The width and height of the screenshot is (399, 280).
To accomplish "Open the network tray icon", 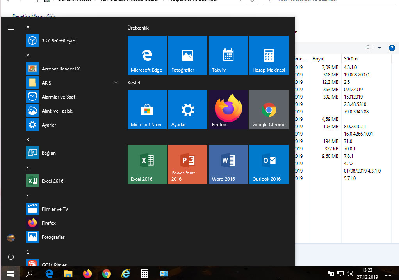I will click(x=340, y=274).
